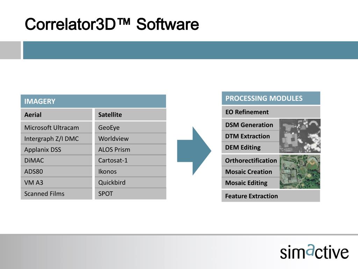Image resolution: width=358 pixels, height=269 pixels.
Task: Click the Orthorectification module
Action: pos(250,160)
